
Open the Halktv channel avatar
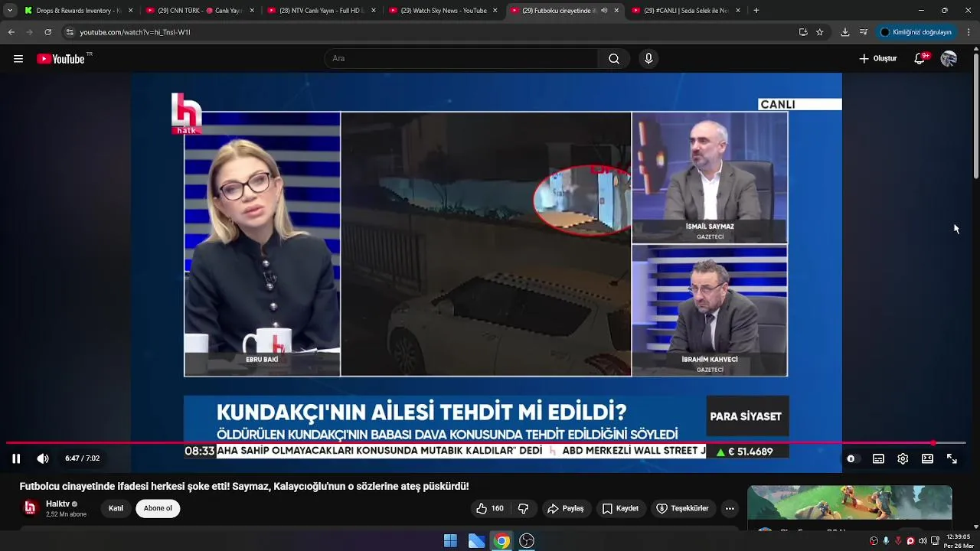coord(30,508)
